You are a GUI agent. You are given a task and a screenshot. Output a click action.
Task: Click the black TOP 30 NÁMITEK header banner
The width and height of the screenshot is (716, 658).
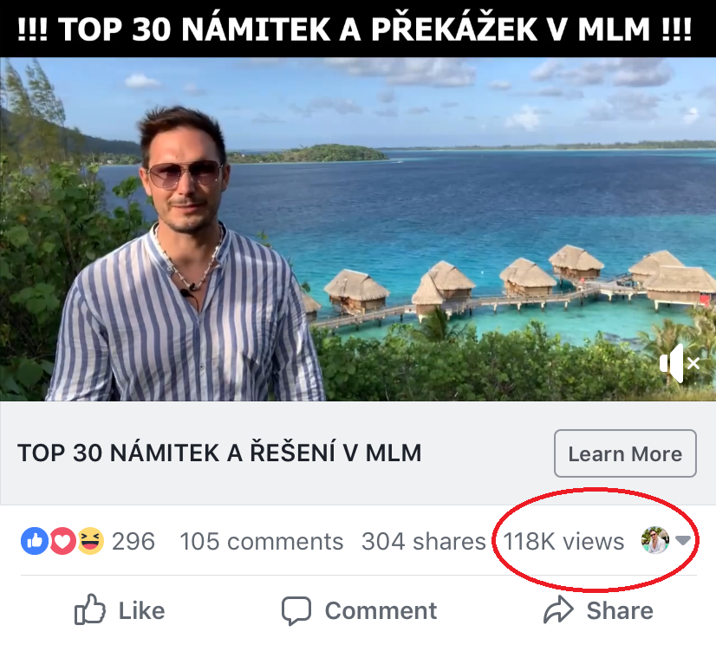pyautogui.click(x=358, y=29)
